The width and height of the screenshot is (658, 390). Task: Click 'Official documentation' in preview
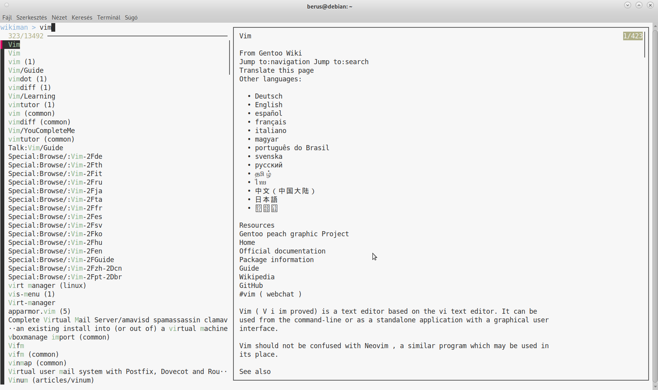tap(282, 251)
